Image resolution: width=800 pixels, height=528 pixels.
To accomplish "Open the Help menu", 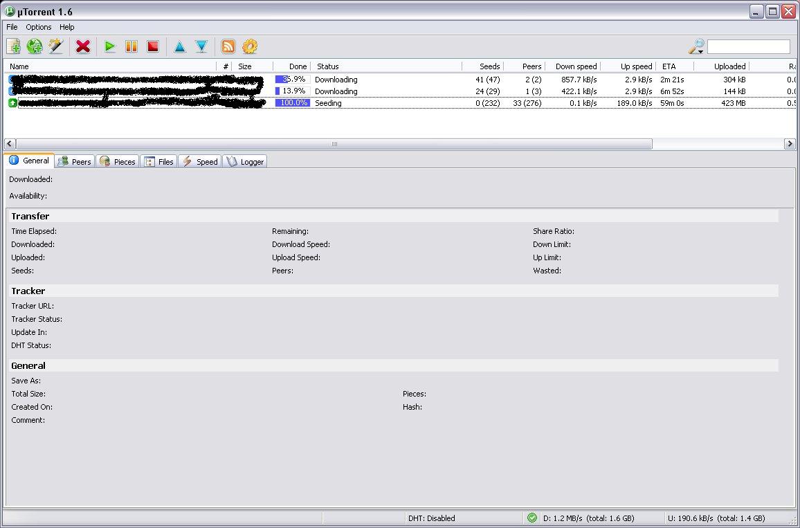I will (x=67, y=27).
